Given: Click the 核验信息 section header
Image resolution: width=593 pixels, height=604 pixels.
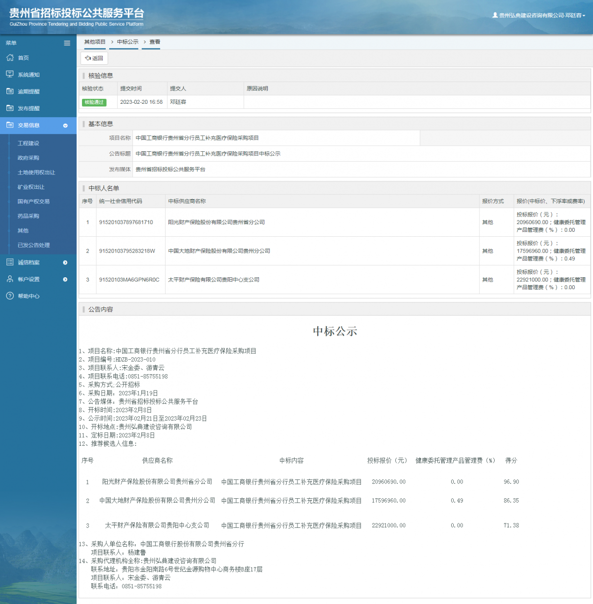Looking at the screenshot, I should pos(101,76).
